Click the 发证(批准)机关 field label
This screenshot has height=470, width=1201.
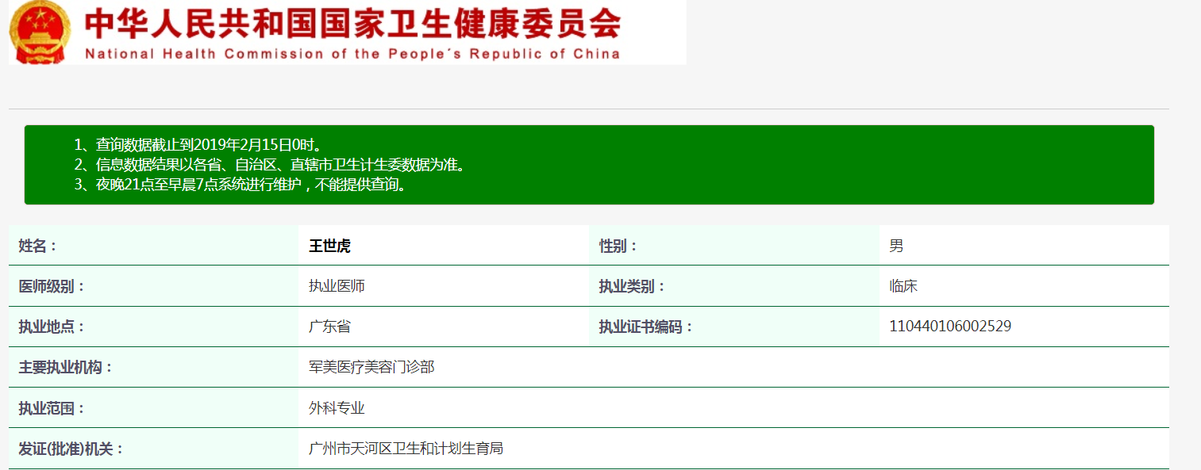click(71, 449)
